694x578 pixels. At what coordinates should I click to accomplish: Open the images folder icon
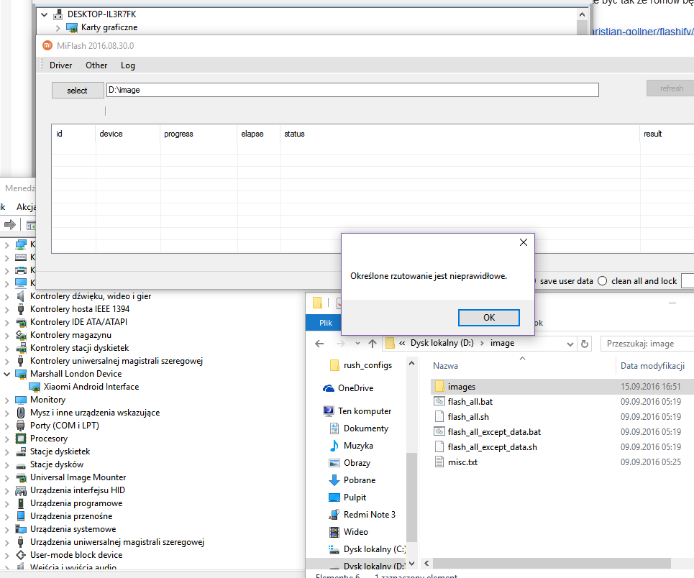(x=439, y=387)
